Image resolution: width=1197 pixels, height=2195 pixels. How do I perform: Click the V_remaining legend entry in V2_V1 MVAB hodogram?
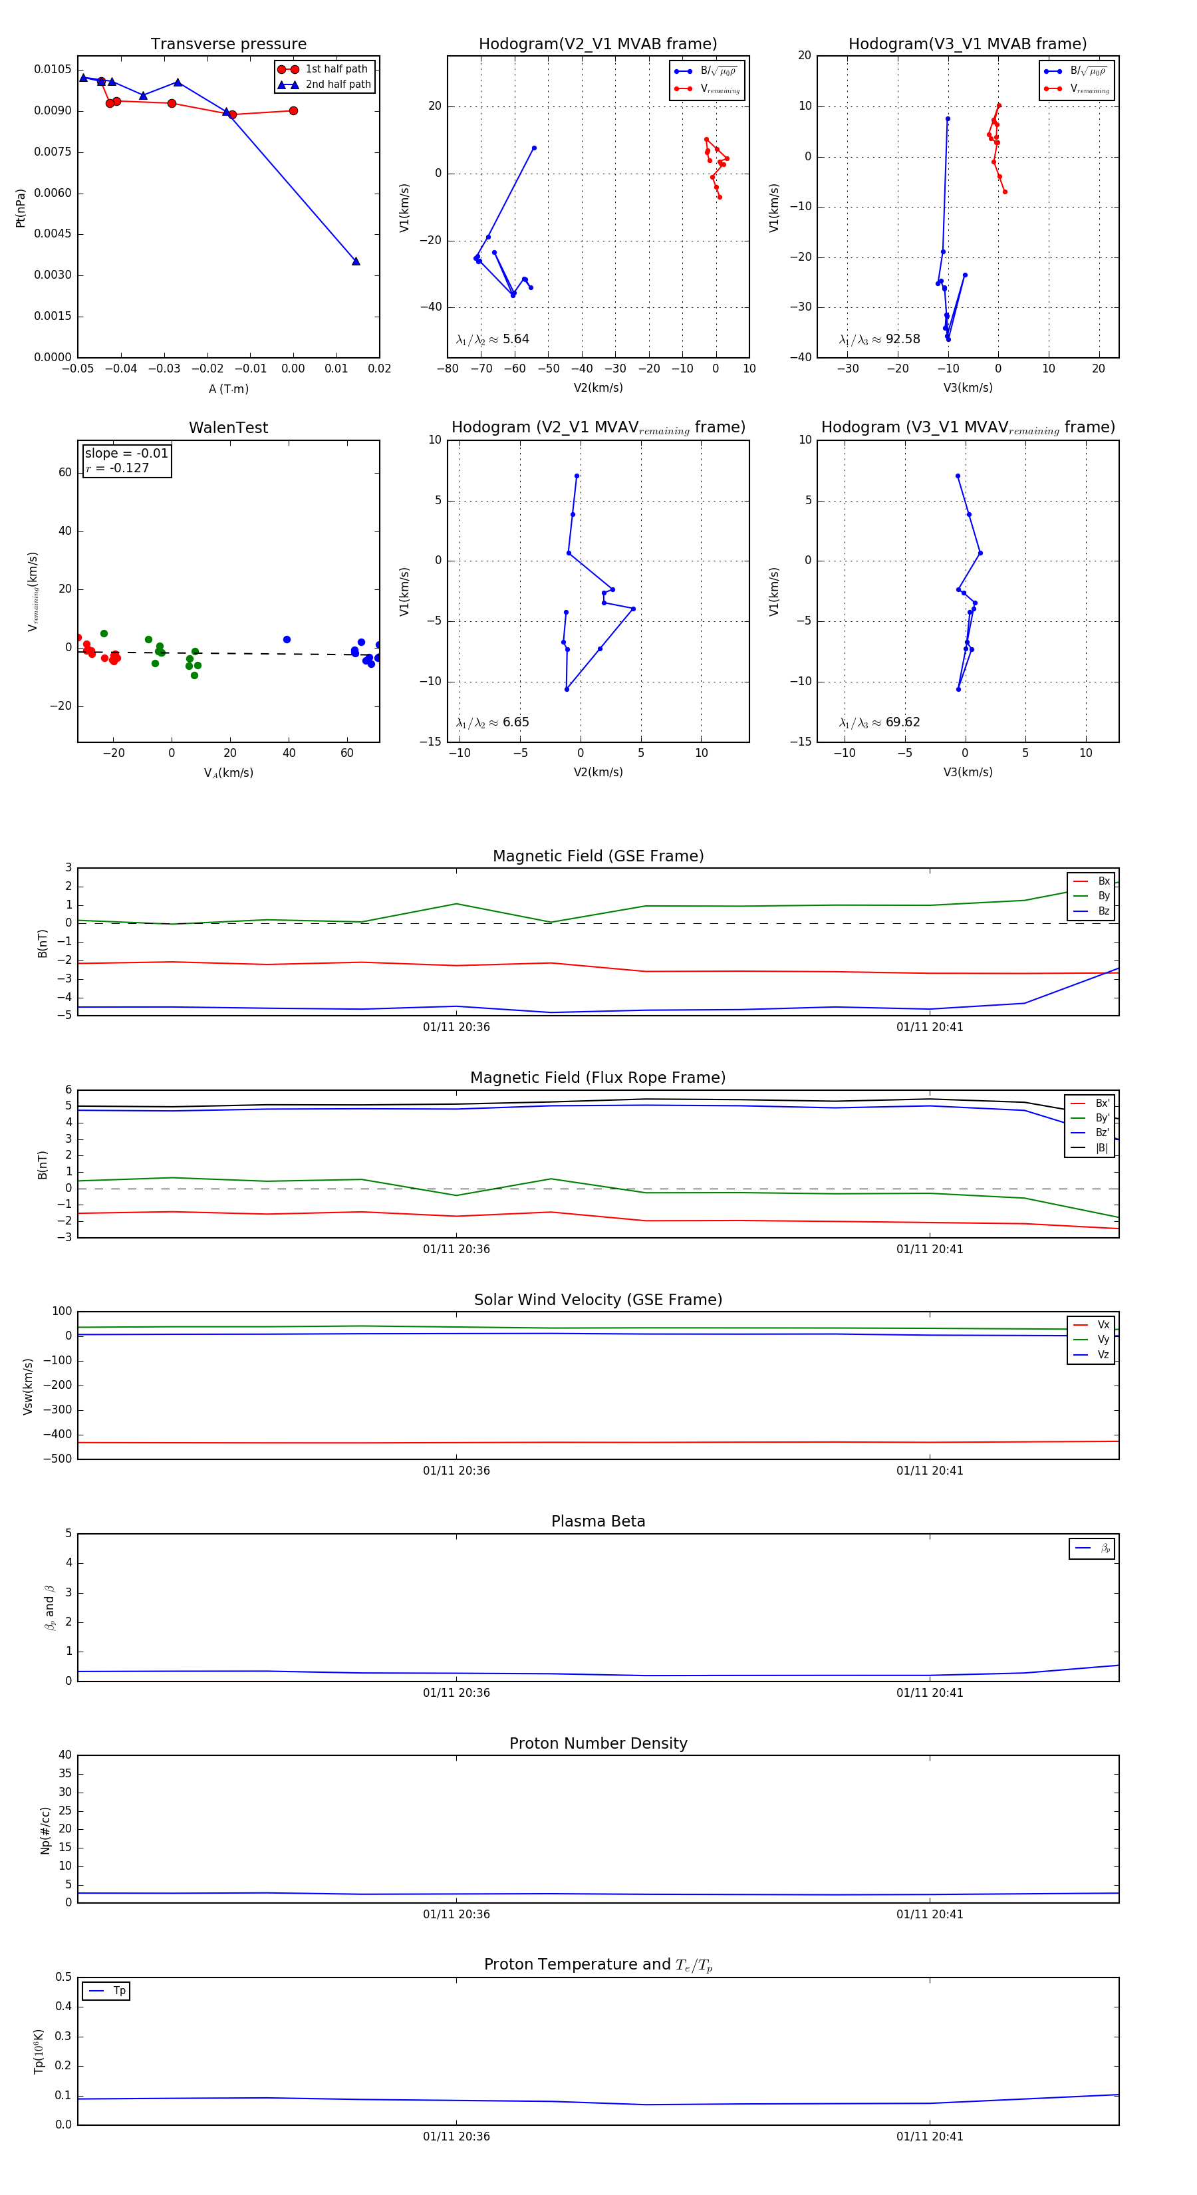(707, 88)
